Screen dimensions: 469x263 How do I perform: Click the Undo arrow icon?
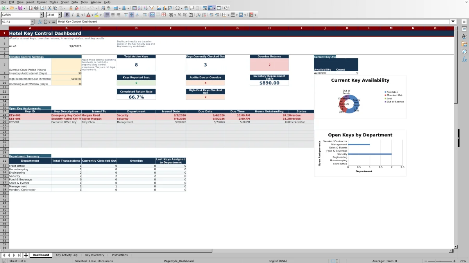click(x=84, y=8)
